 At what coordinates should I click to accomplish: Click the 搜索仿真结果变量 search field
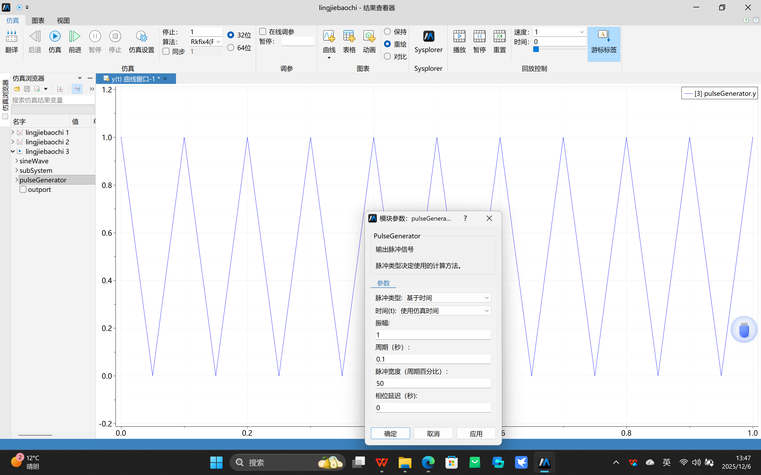[x=53, y=100]
